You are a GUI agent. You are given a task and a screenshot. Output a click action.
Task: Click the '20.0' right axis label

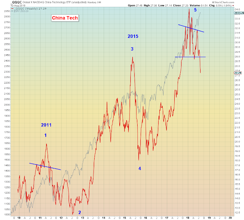[237, 142]
